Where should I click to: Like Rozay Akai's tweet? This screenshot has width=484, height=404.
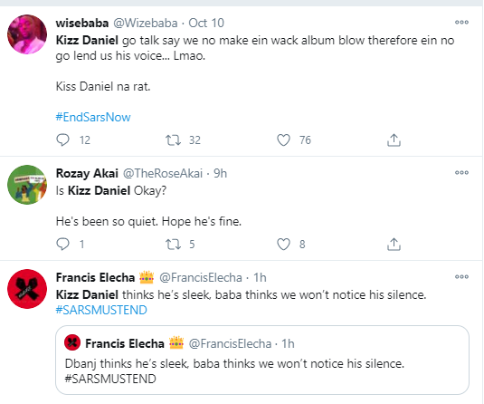[x=283, y=245]
